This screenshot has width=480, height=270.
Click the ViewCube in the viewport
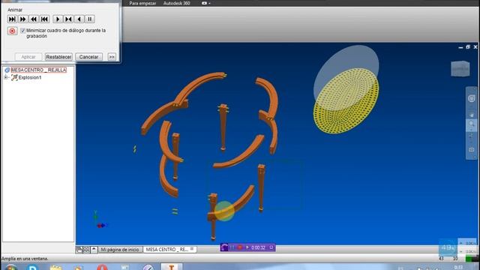pos(460,69)
